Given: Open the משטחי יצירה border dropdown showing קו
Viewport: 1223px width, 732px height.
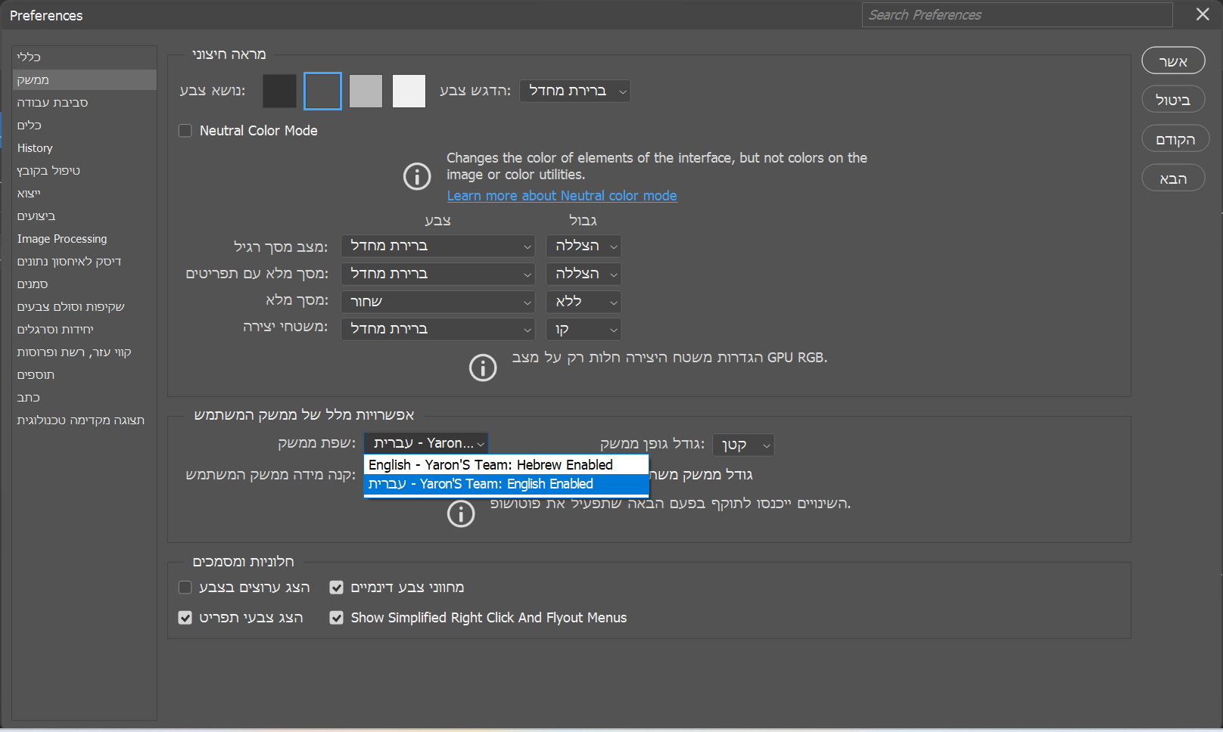Looking at the screenshot, I should (x=583, y=329).
